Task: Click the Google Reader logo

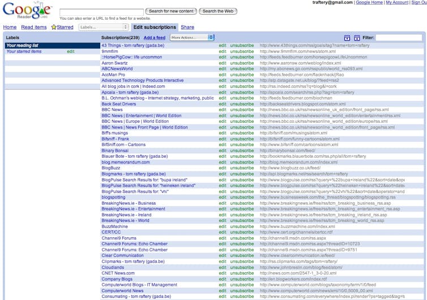Action: 27,11
